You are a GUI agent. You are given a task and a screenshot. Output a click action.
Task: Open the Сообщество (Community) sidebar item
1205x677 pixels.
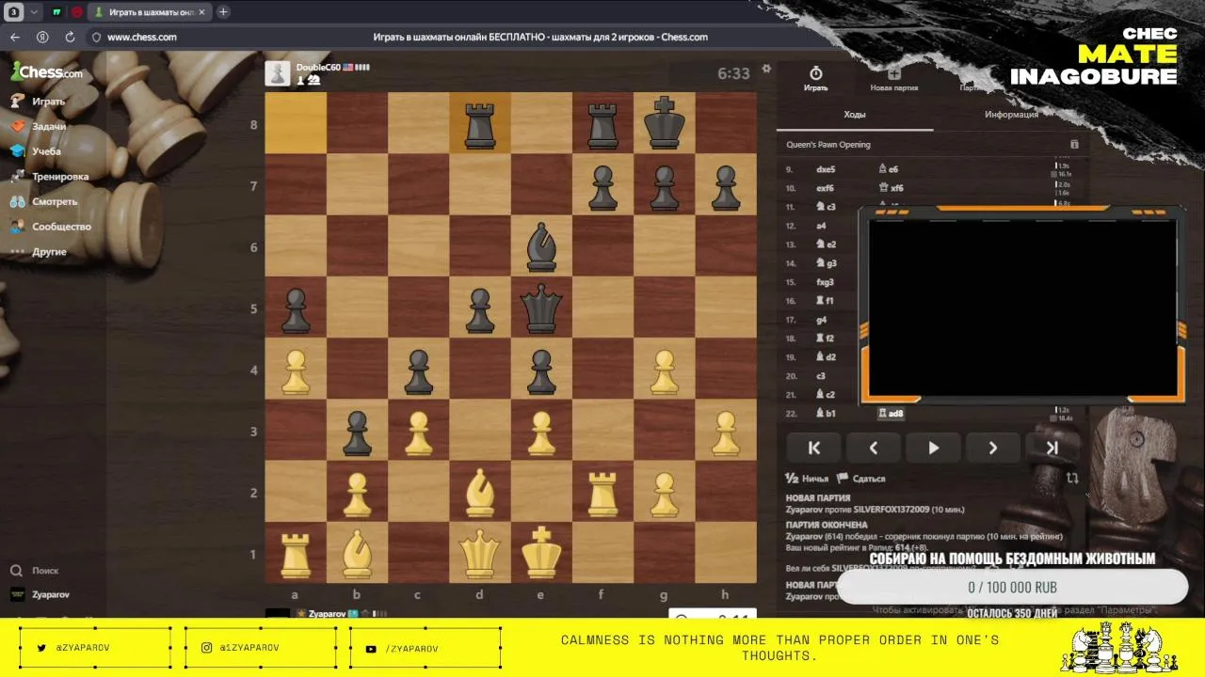click(x=50, y=227)
